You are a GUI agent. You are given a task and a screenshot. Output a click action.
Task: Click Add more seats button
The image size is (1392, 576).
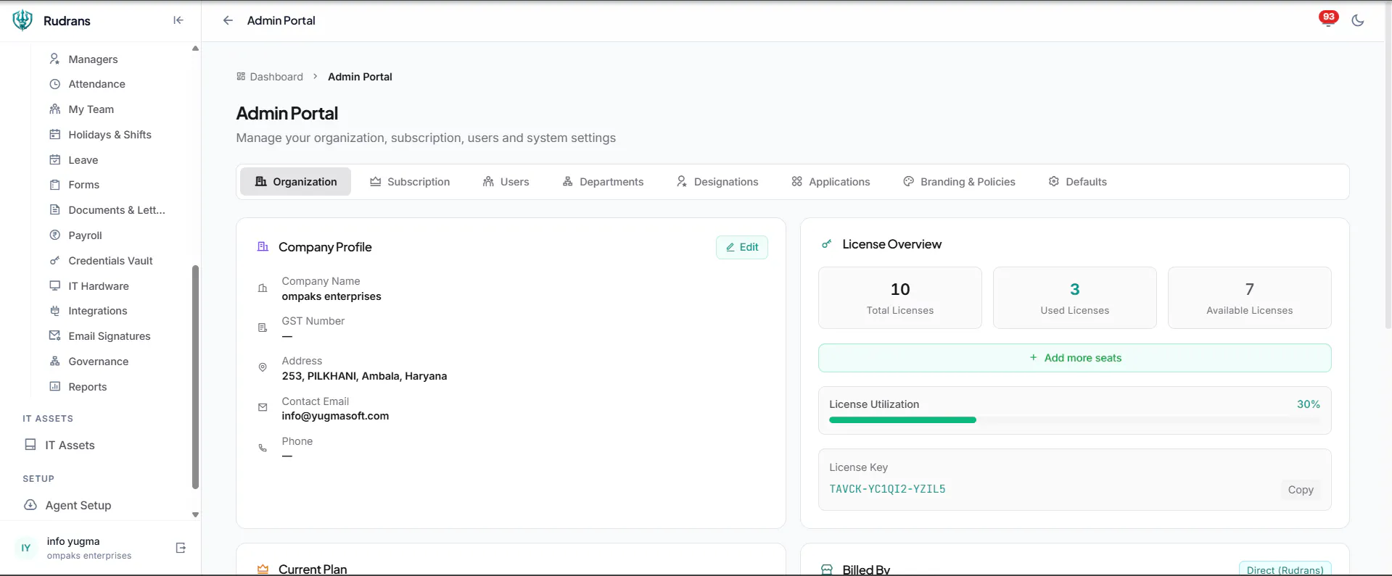click(1075, 358)
